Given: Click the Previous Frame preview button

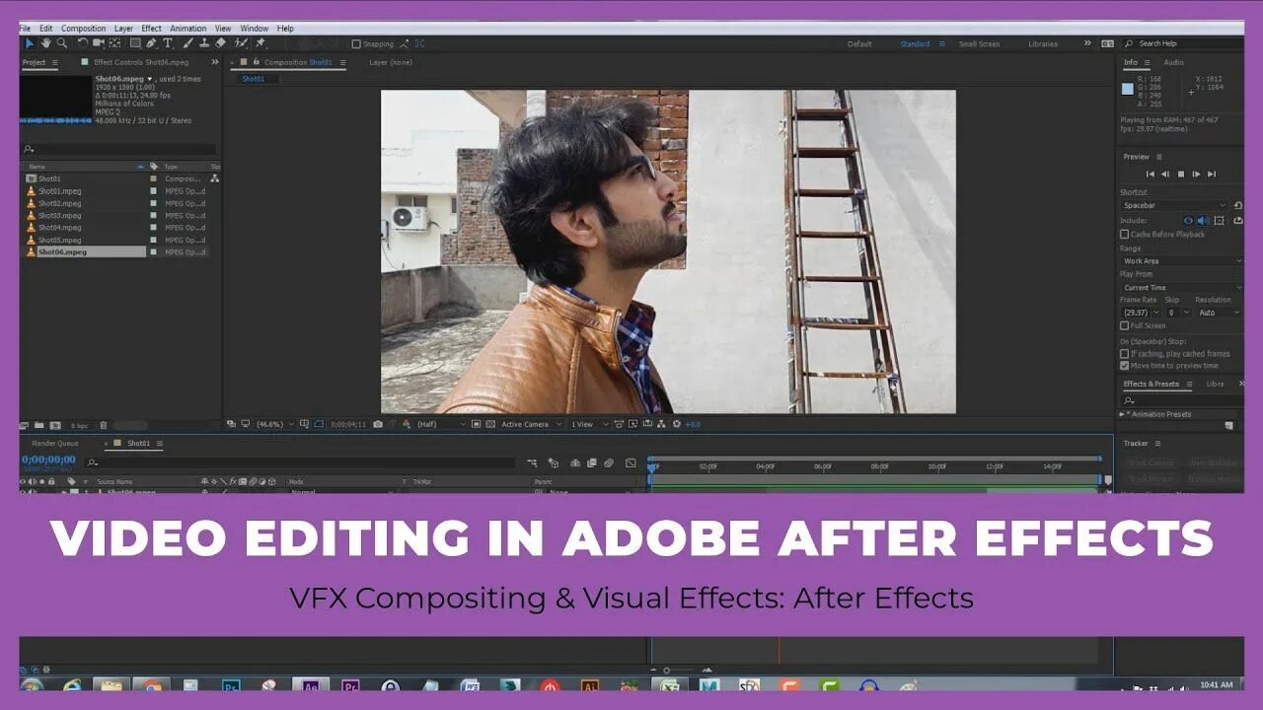Looking at the screenshot, I should click(x=1165, y=174).
